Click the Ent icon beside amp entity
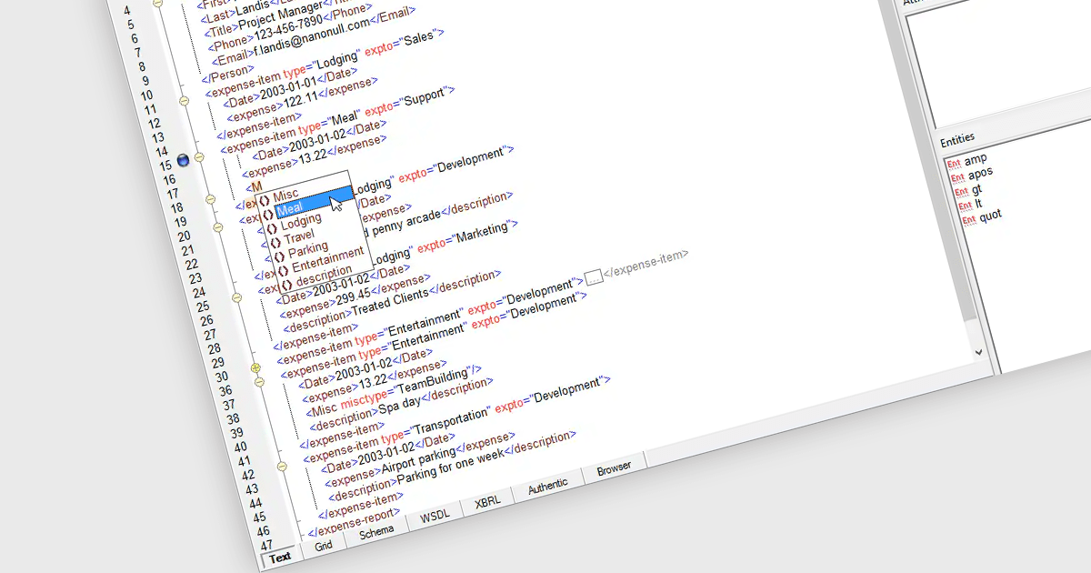 (954, 163)
